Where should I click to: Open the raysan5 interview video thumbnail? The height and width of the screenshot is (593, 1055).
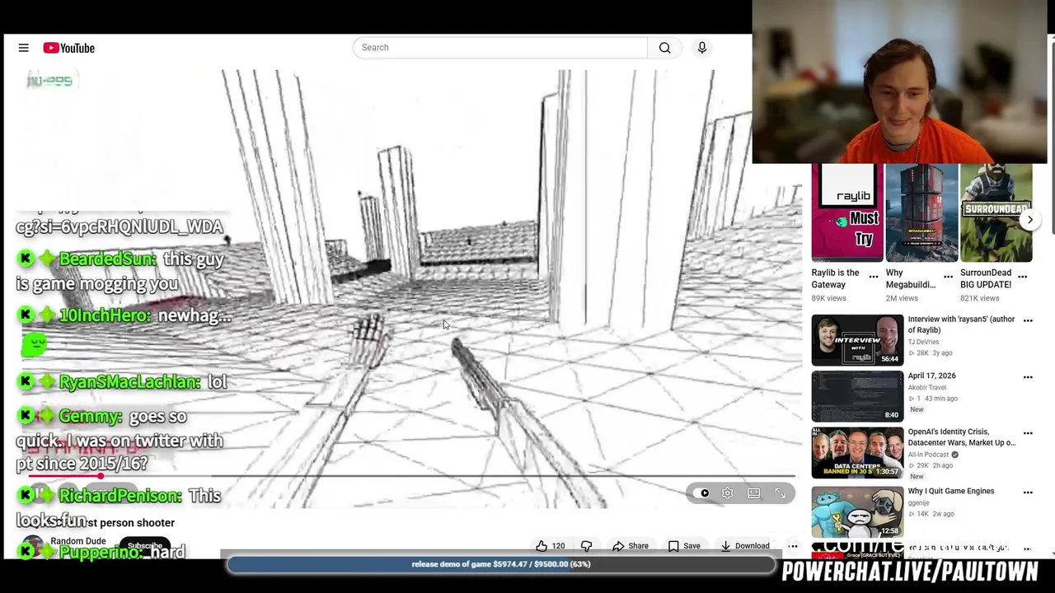point(857,340)
